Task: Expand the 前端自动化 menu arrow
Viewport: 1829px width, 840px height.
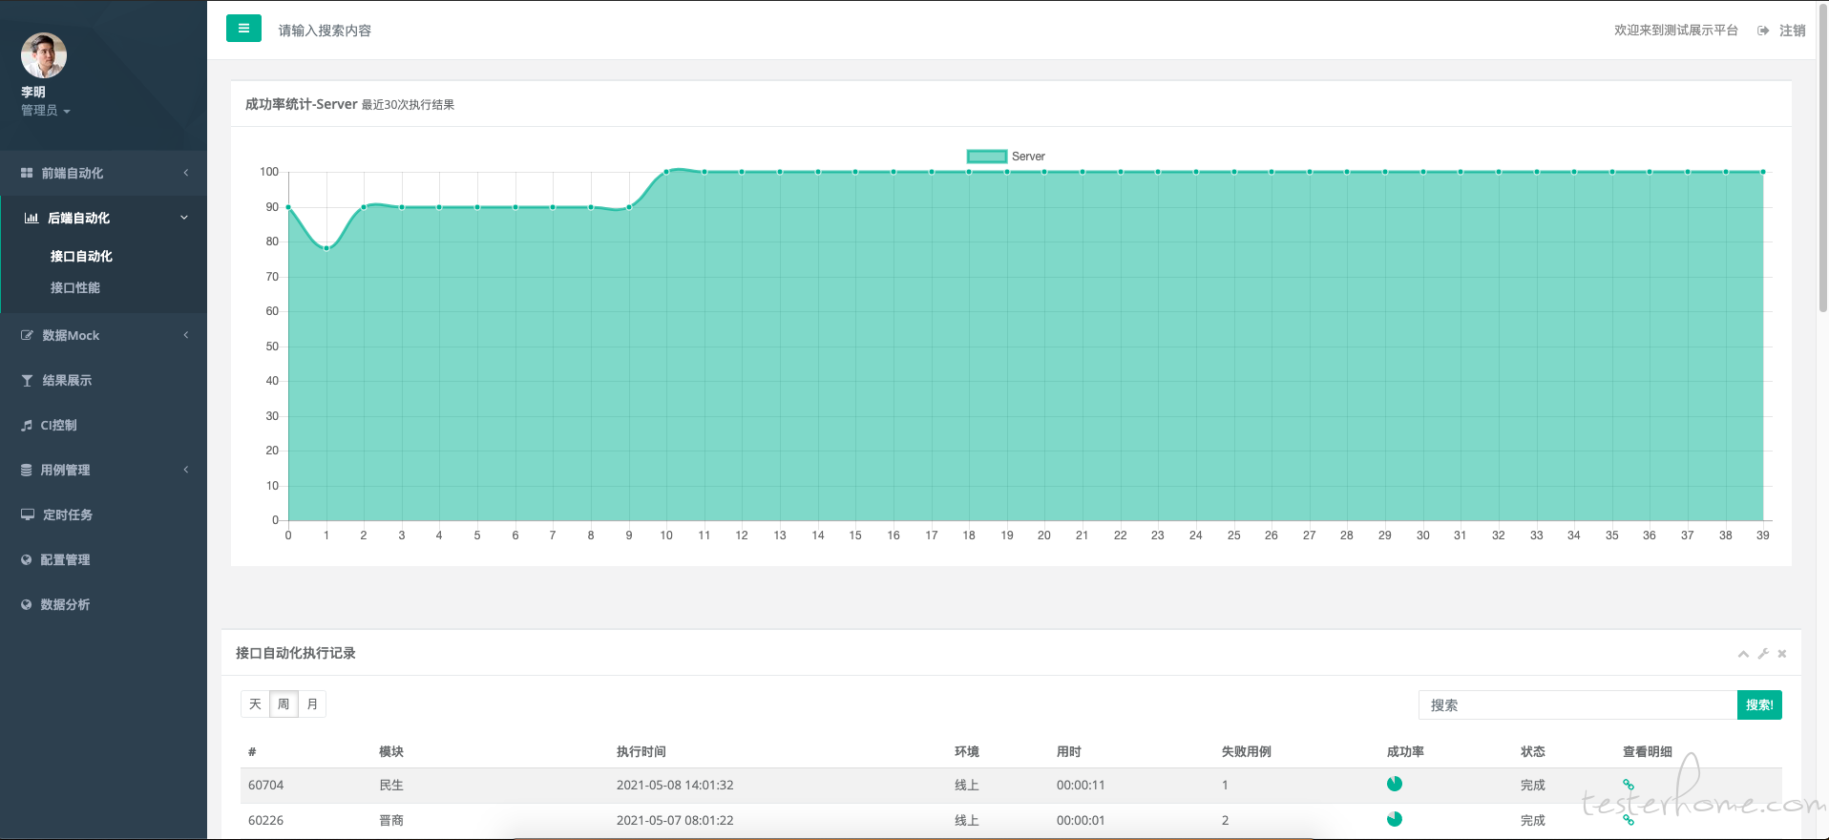Action: pyautogui.click(x=186, y=173)
